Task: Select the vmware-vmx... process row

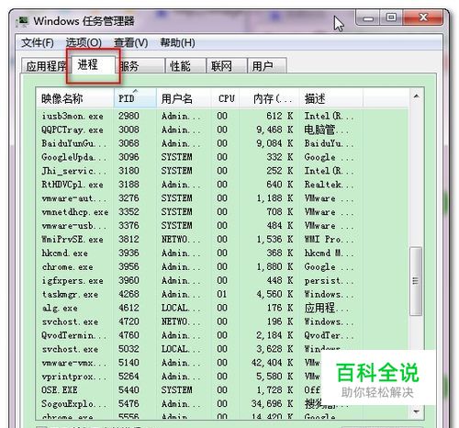Action: 222,363
